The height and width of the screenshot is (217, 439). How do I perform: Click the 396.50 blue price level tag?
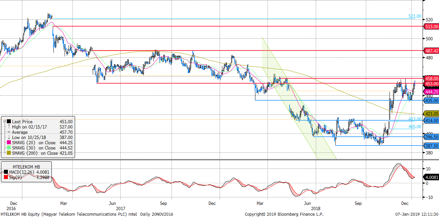(431, 137)
